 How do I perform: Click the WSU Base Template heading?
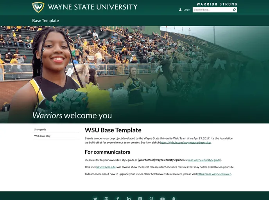click(x=113, y=130)
